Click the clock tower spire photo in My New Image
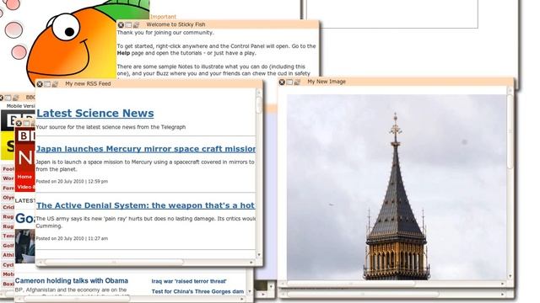 tap(396, 187)
